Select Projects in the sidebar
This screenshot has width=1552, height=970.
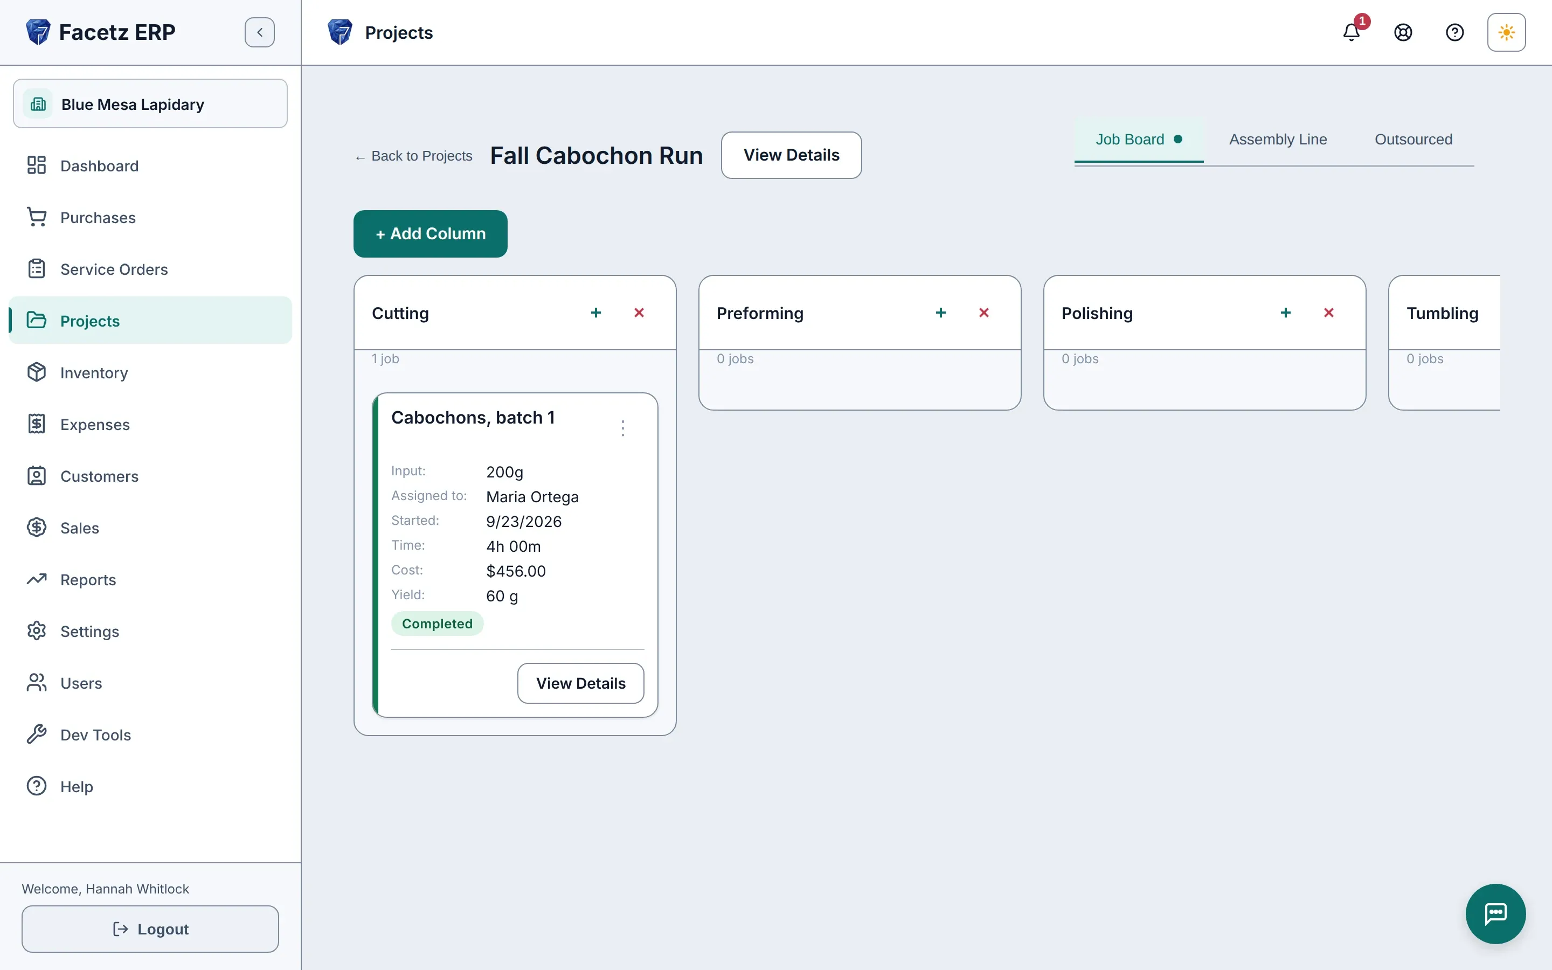[150, 321]
